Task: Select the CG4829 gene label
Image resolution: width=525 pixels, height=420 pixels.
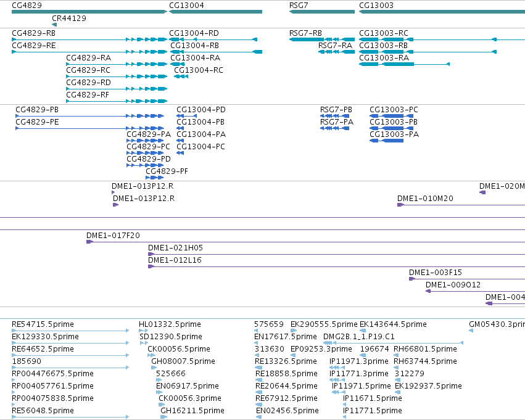Action: [x=27, y=6]
